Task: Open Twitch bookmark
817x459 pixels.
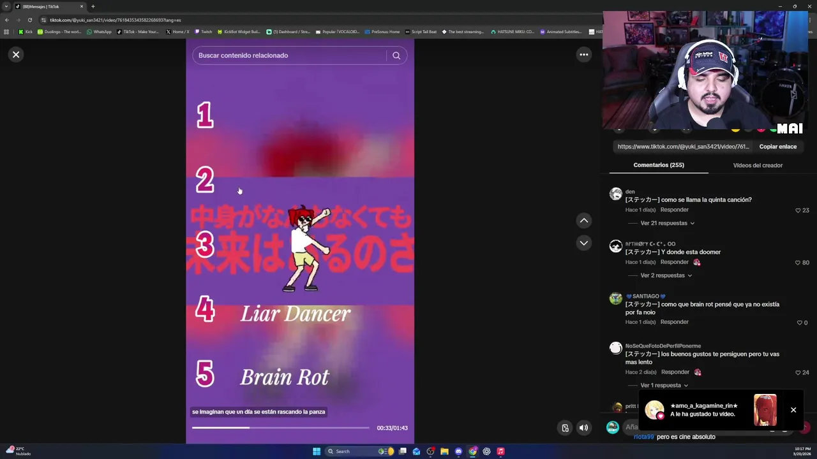Action: coord(204,32)
